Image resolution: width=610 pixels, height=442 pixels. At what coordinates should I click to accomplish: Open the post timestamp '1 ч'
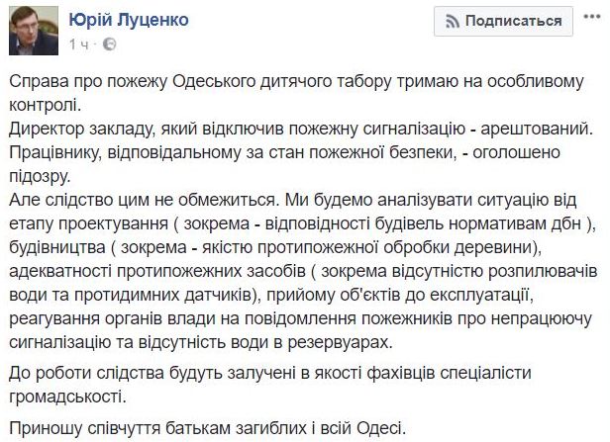[78, 44]
